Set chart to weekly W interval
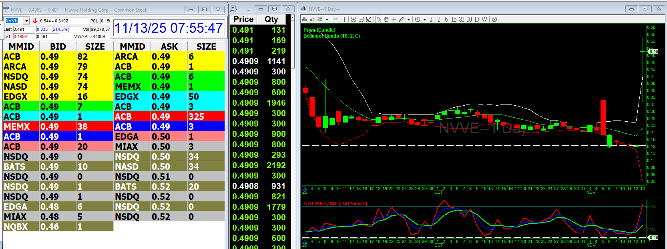Screen dimensions: 667x249 pyautogui.click(x=484, y=19)
